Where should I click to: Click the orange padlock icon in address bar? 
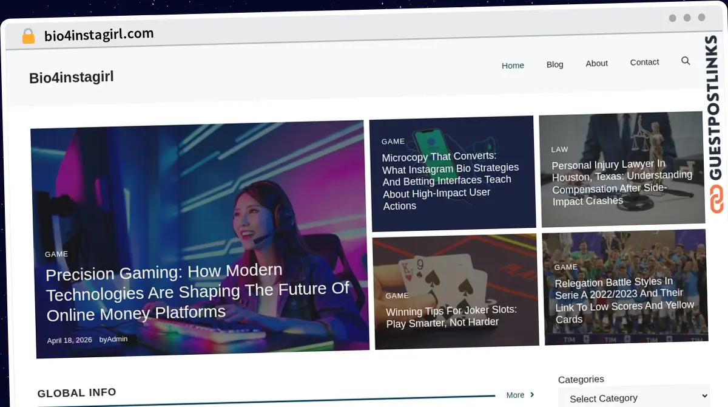point(29,36)
